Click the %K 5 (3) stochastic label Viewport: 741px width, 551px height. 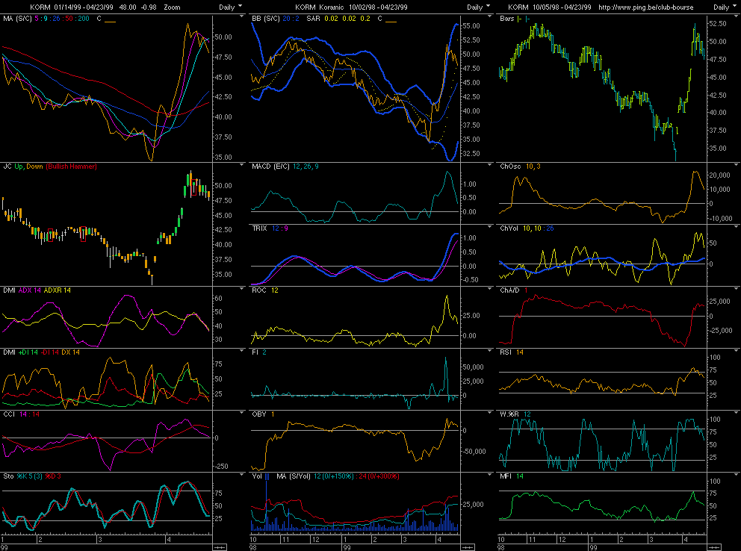(x=30, y=476)
